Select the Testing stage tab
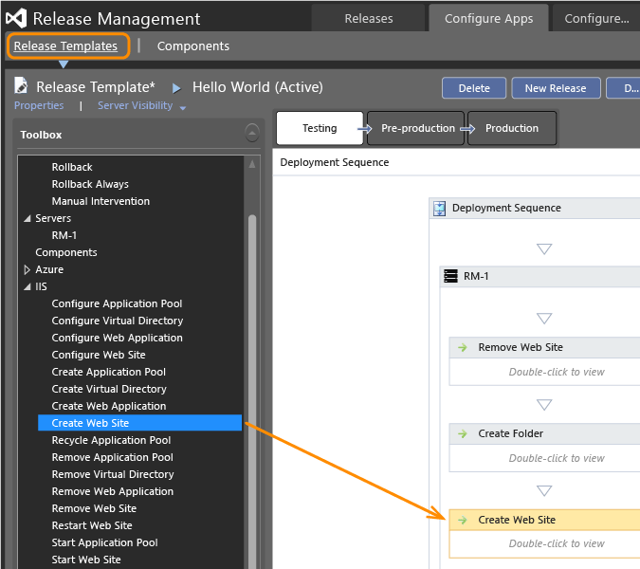The image size is (640, 569). (x=320, y=128)
